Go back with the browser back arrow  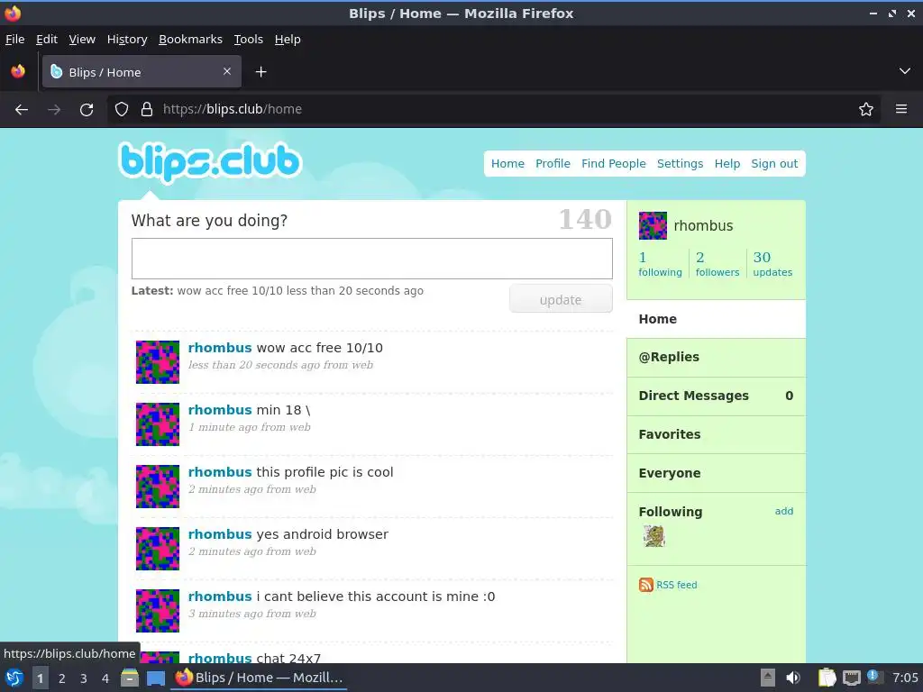22,109
